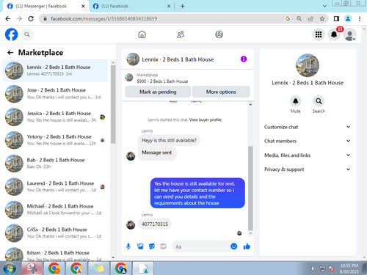Reload the page in browser toolbar

pos(31,18)
